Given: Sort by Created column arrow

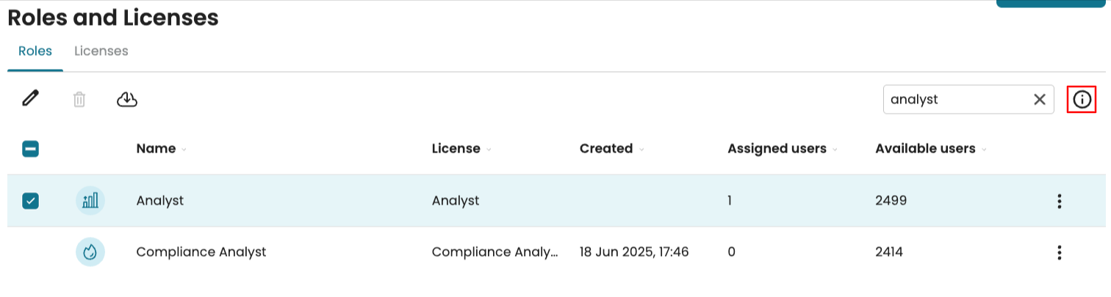Looking at the screenshot, I should [x=641, y=150].
